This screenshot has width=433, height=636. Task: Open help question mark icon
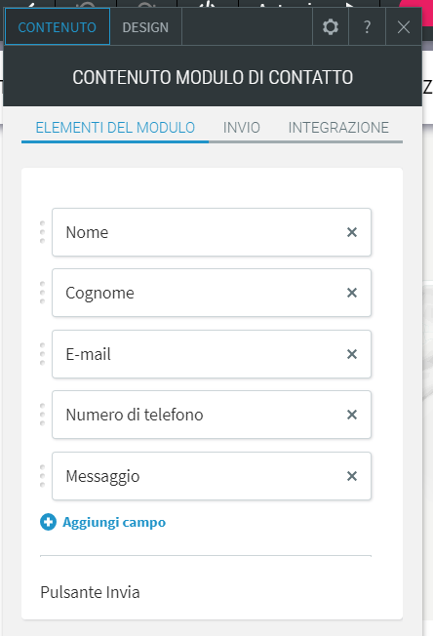[367, 27]
